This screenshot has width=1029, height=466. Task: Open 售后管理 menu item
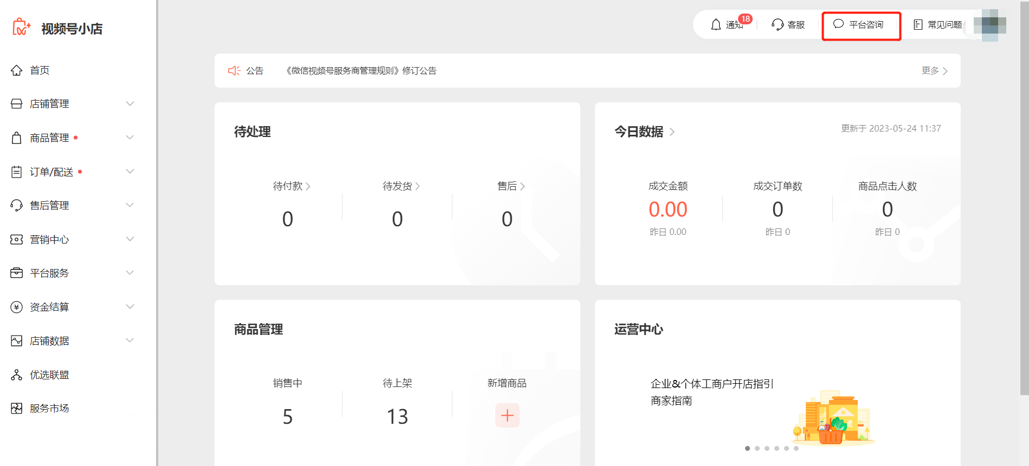click(x=49, y=206)
